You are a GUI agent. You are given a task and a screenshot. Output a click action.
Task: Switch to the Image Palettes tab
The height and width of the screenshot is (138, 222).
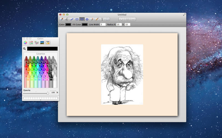pyautogui.click(x=42, y=43)
